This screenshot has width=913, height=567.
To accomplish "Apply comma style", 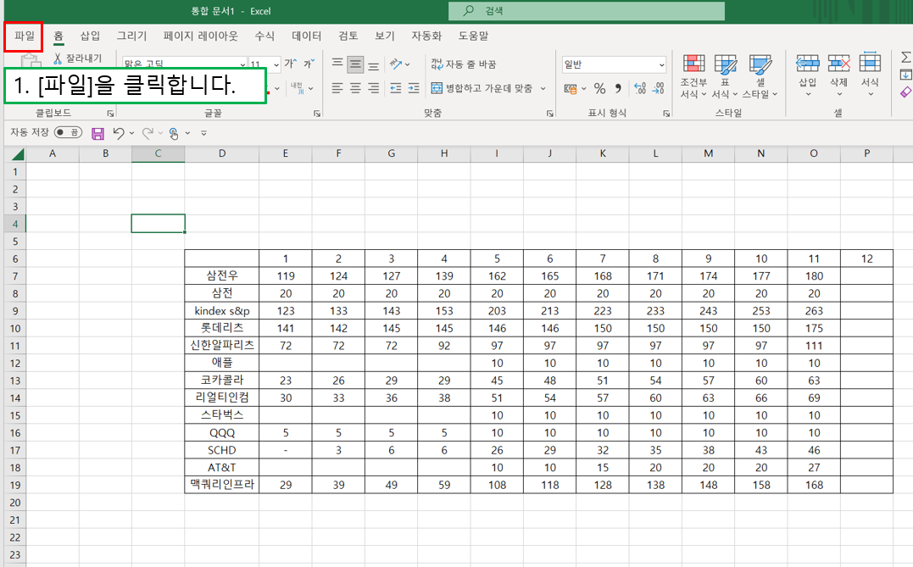I will point(618,88).
